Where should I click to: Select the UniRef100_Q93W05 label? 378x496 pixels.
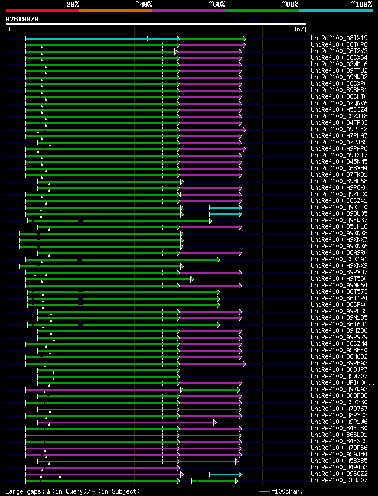(x=339, y=213)
